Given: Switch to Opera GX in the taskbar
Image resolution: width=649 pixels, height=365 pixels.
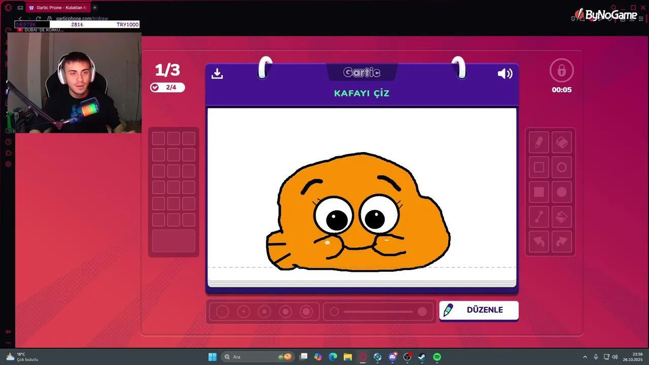Looking at the screenshot, I should [x=363, y=357].
